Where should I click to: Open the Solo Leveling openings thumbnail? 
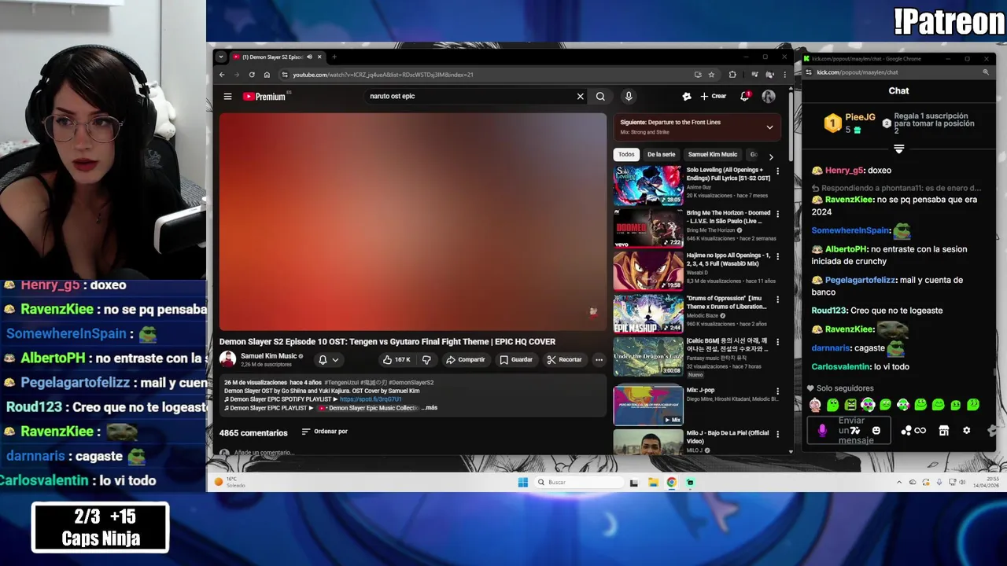click(x=648, y=186)
